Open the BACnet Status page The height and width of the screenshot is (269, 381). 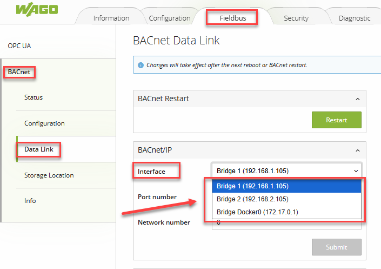(x=34, y=97)
